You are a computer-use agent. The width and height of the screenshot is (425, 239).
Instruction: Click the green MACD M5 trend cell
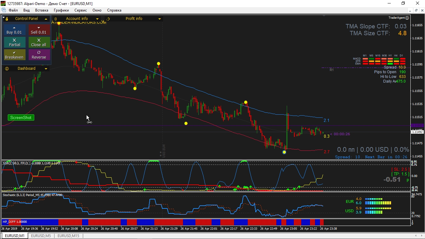(x=371, y=59)
